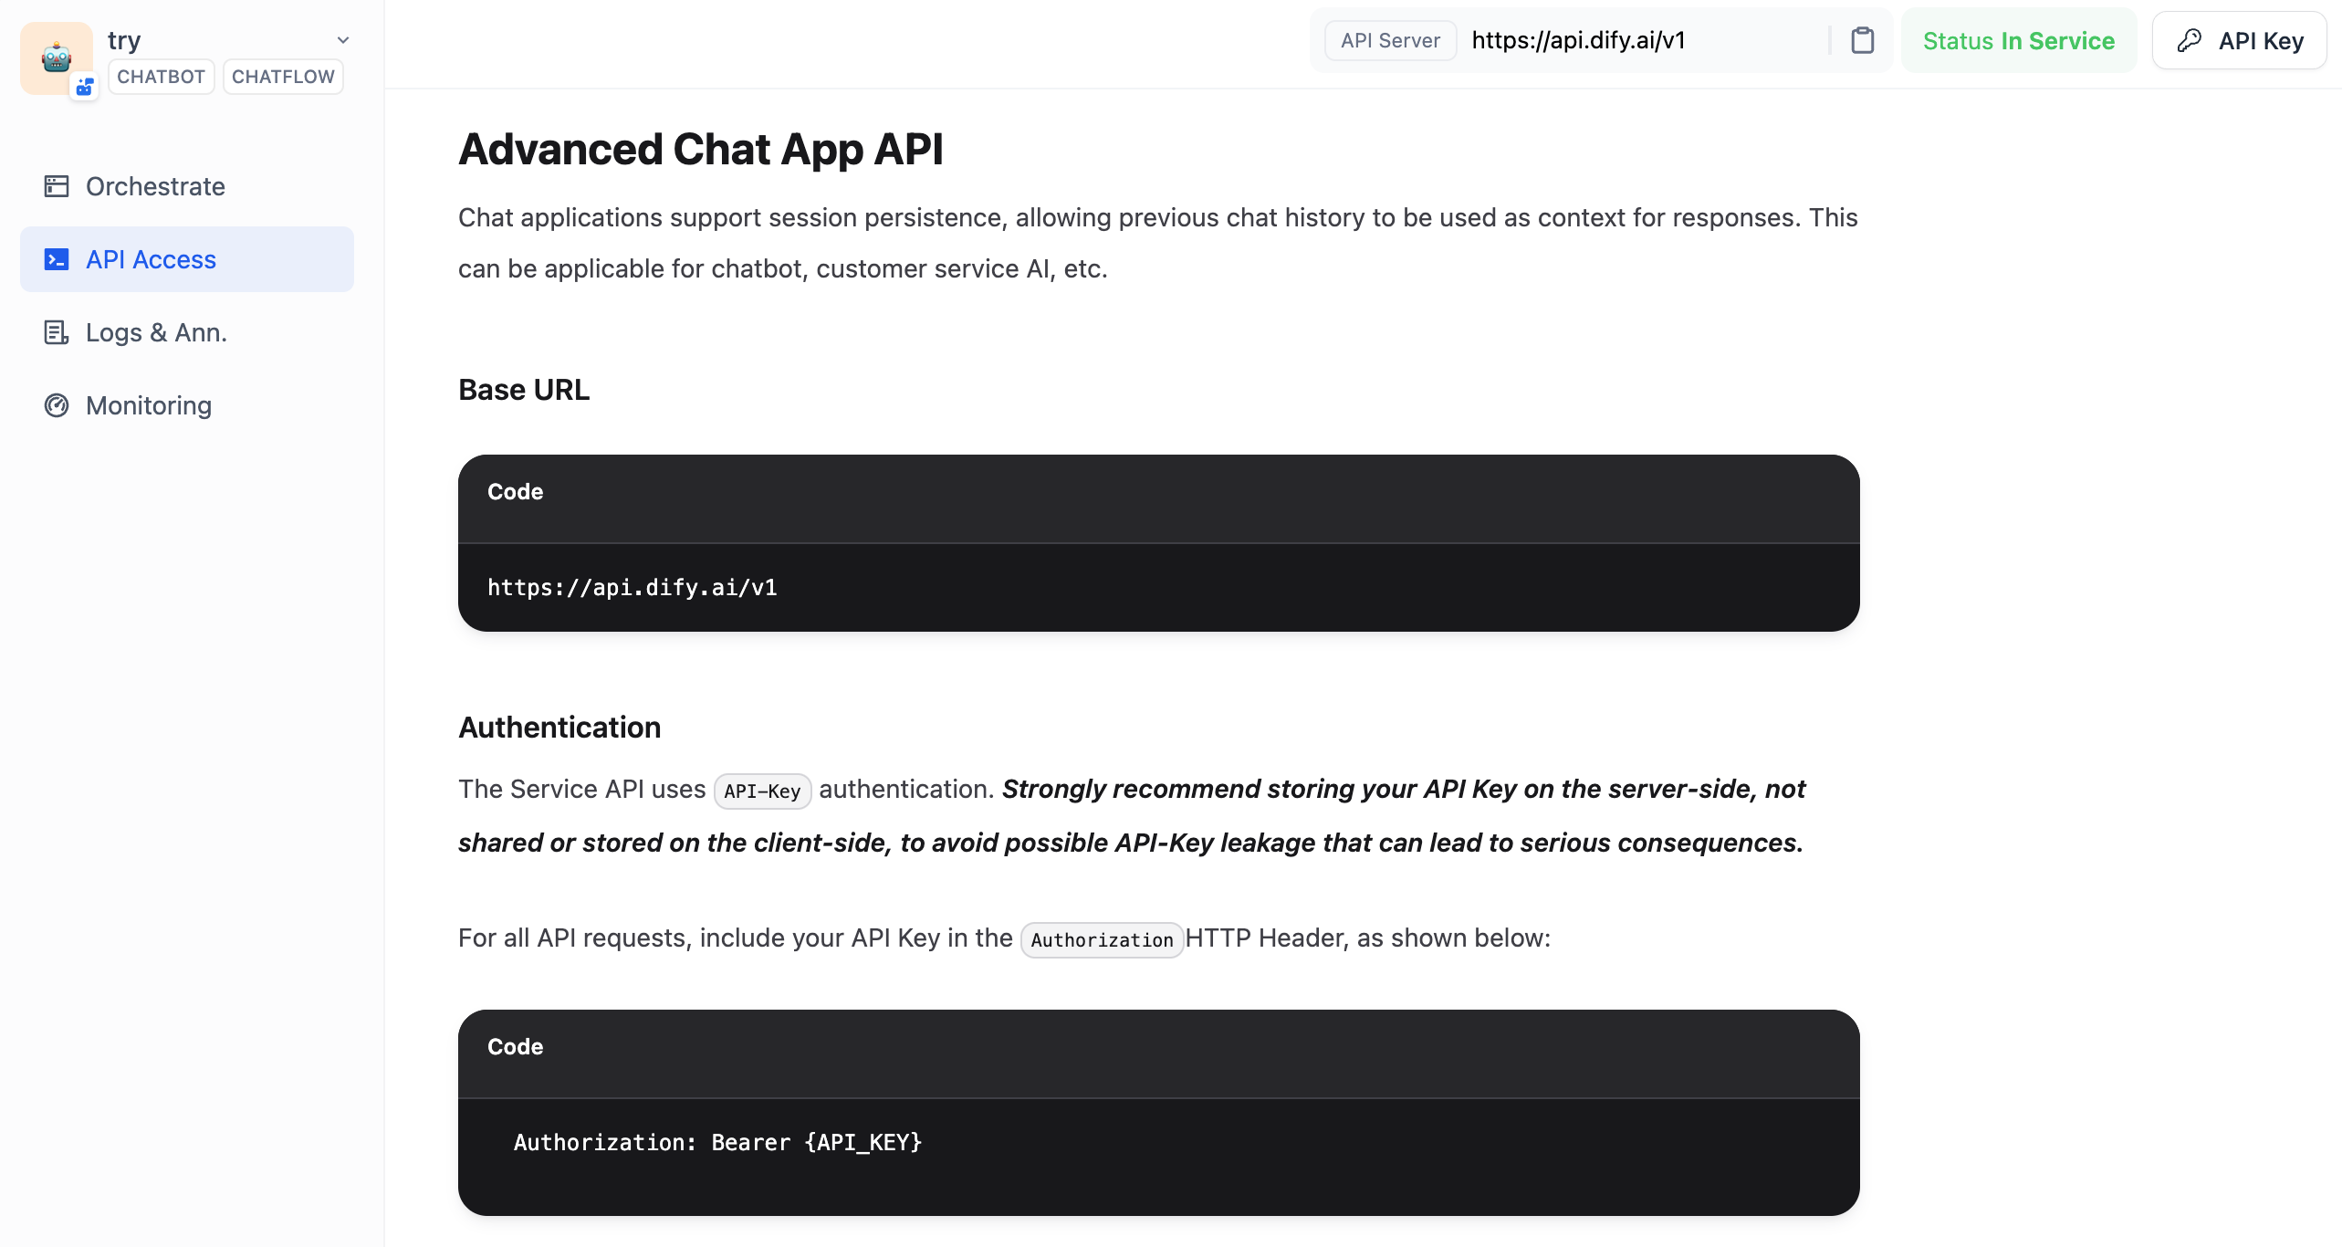Click the Base URL heading
Viewport: 2342px width, 1247px height.
coord(524,390)
